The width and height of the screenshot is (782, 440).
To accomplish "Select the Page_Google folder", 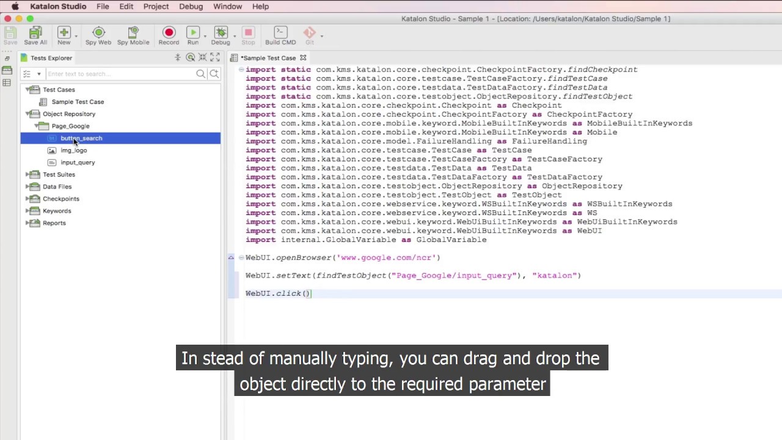I will click(x=70, y=126).
